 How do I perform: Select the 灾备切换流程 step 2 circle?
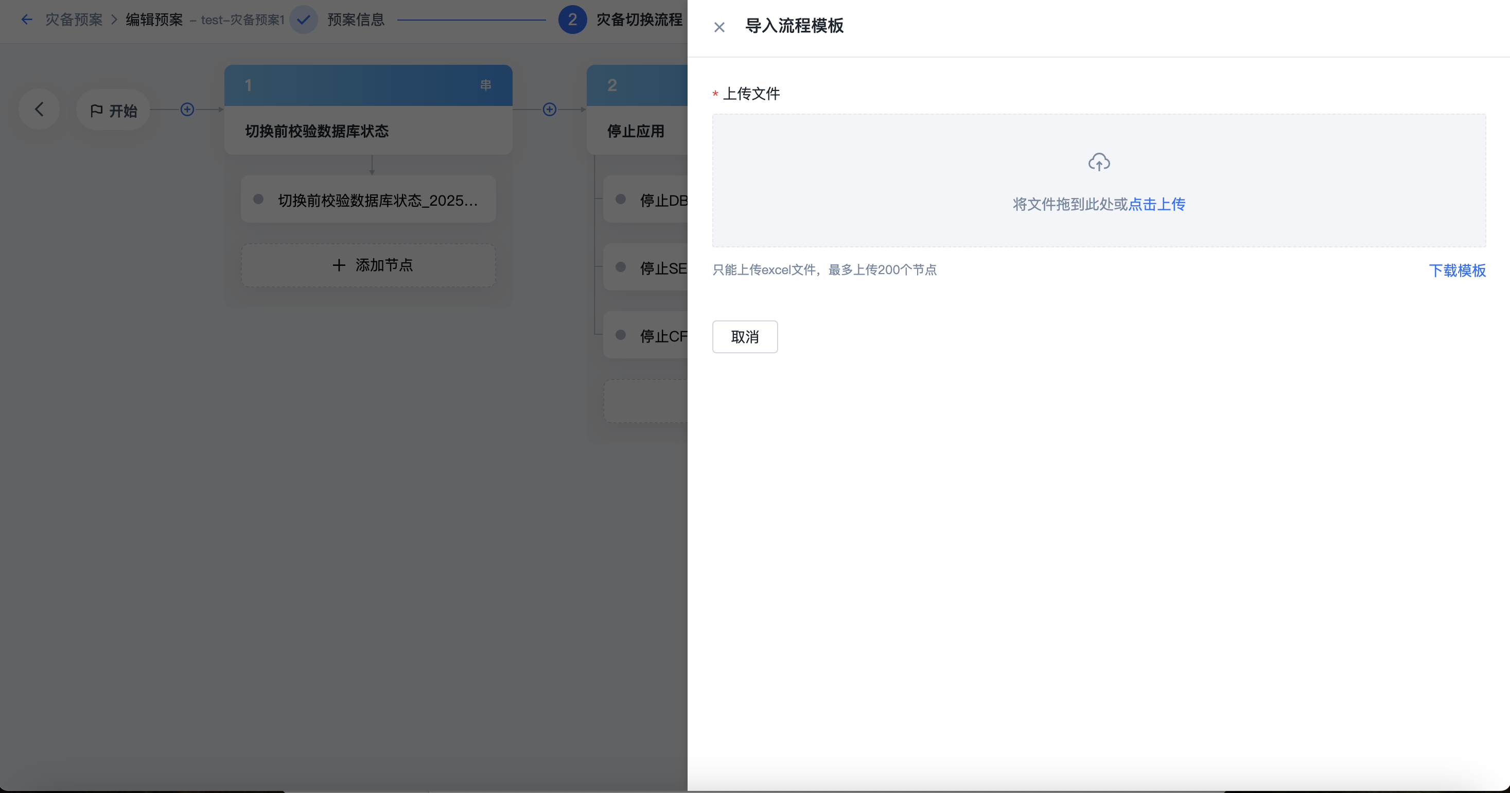[572, 20]
